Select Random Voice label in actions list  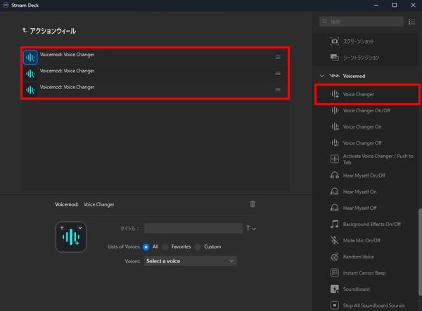358,256
